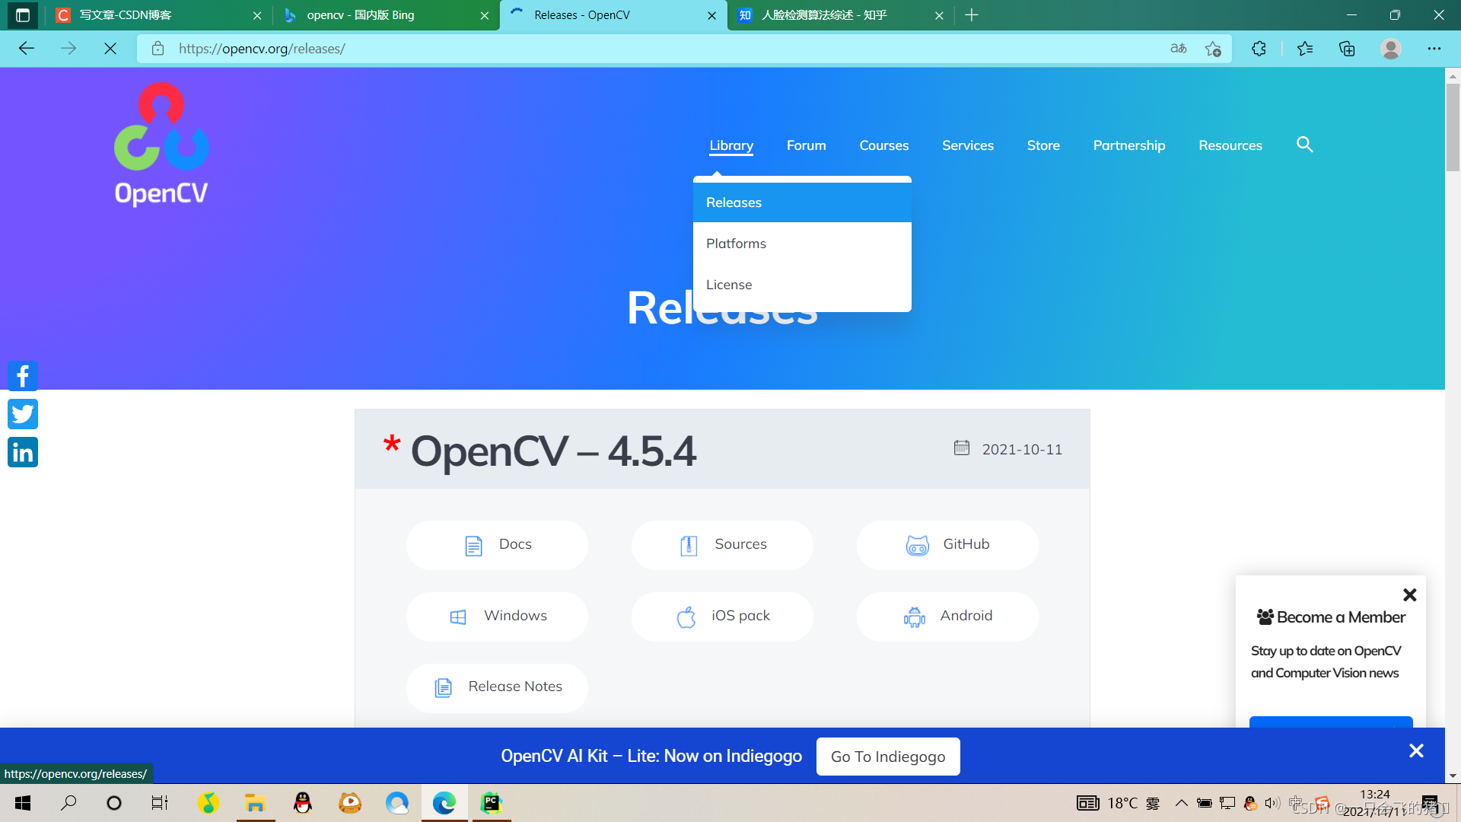Download the iOS pack
The width and height of the screenshot is (1461, 822).
[x=722, y=616]
